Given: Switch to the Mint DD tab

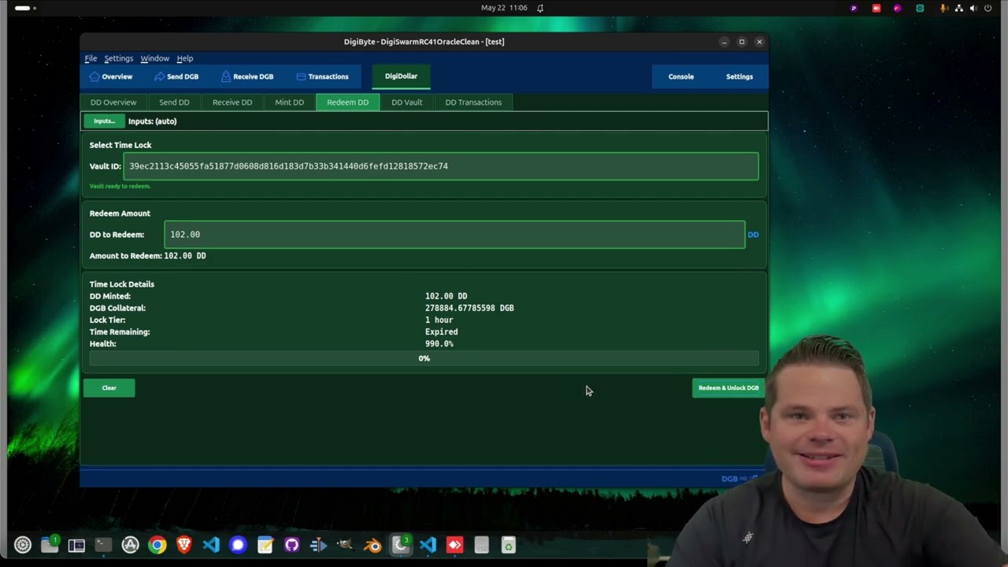Looking at the screenshot, I should click(289, 102).
